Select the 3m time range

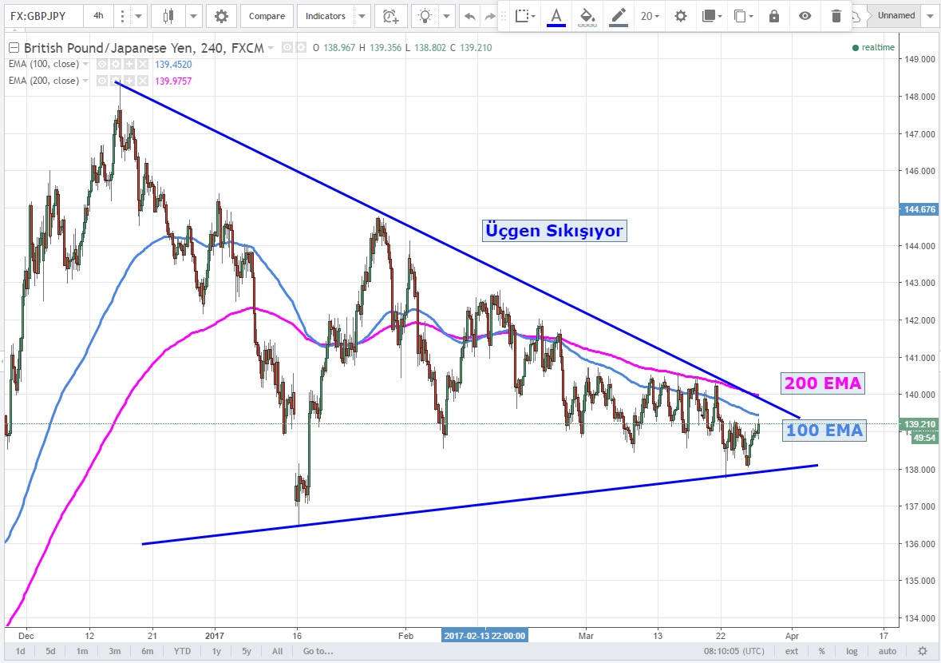tap(115, 651)
